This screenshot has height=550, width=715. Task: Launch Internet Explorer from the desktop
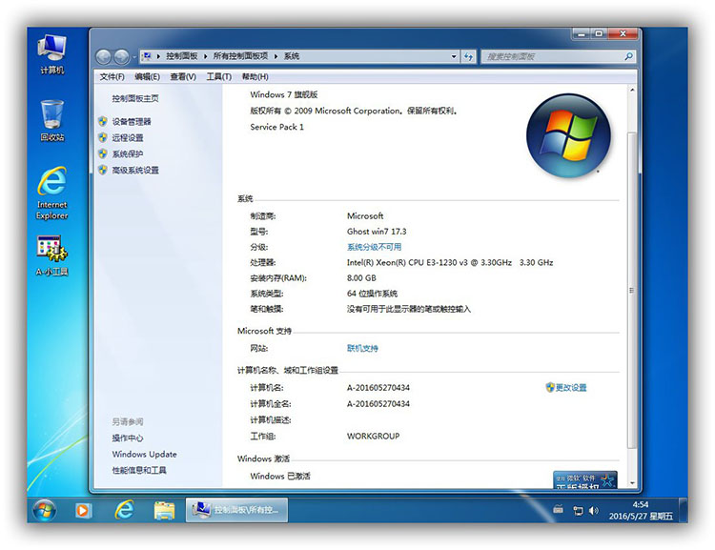point(52,194)
